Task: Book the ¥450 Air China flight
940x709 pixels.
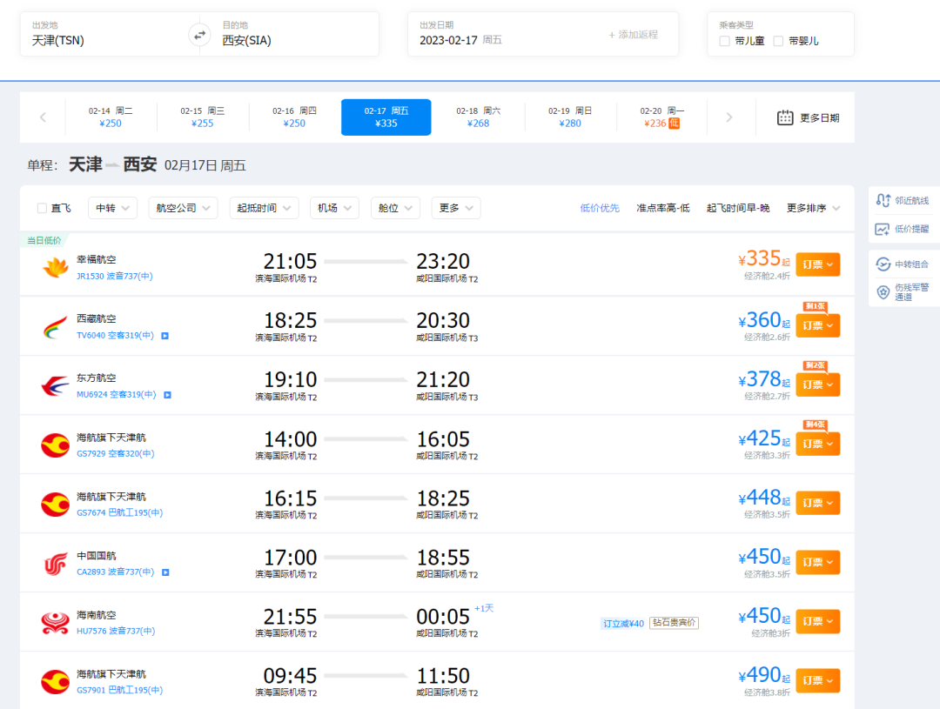Action: point(817,562)
